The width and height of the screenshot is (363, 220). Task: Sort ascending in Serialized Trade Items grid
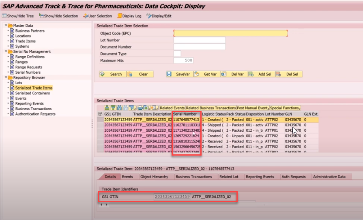(x=107, y=108)
